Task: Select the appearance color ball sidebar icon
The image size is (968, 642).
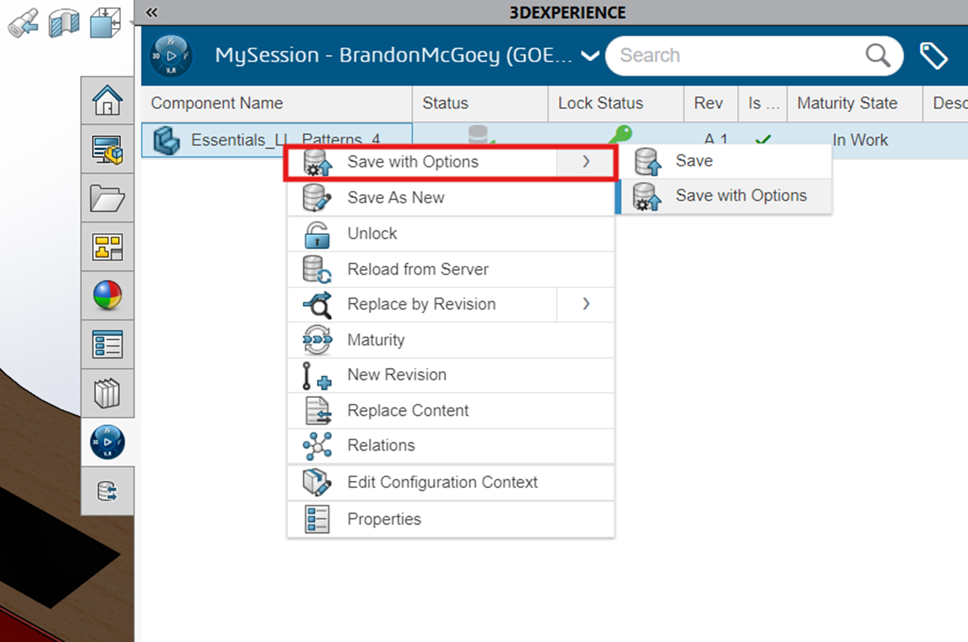Action: pyautogui.click(x=107, y=295)
